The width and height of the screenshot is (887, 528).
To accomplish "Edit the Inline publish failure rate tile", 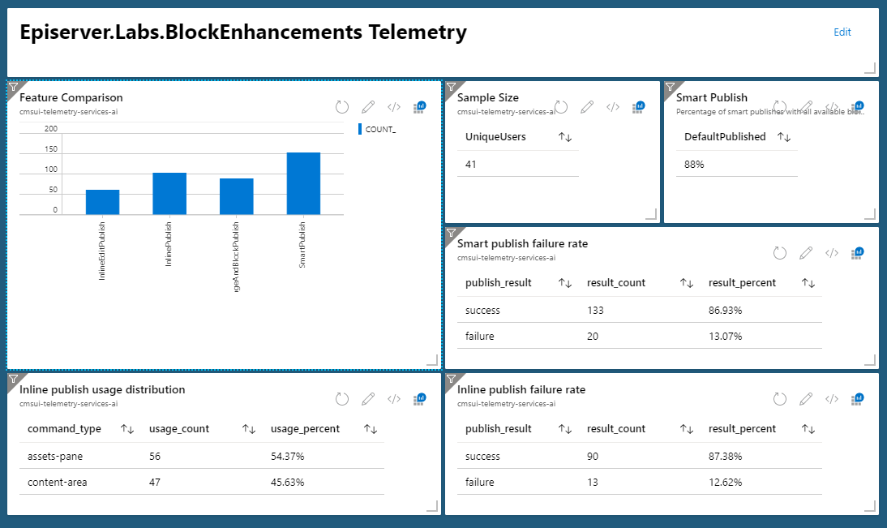I will (x=806, y=399).
